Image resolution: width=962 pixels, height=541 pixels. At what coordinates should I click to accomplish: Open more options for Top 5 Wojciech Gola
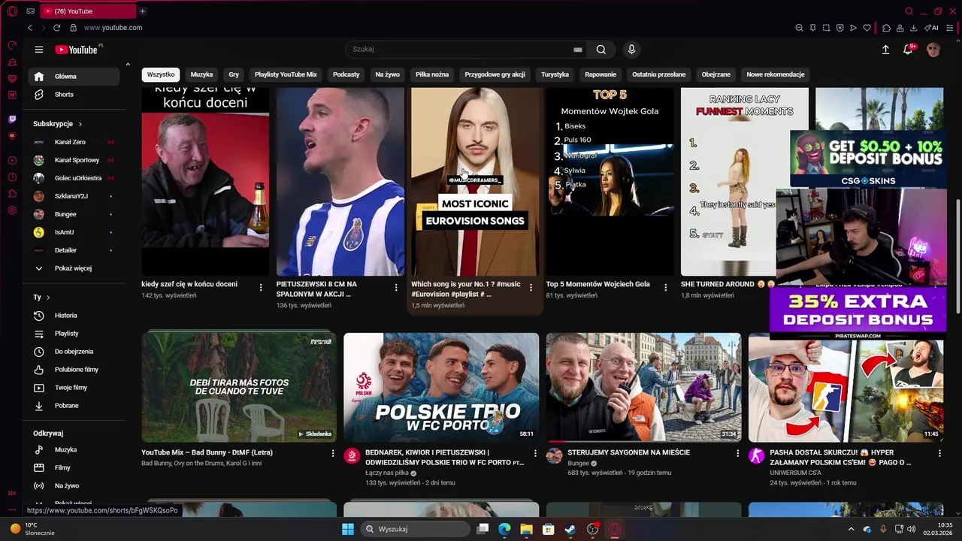665,287
